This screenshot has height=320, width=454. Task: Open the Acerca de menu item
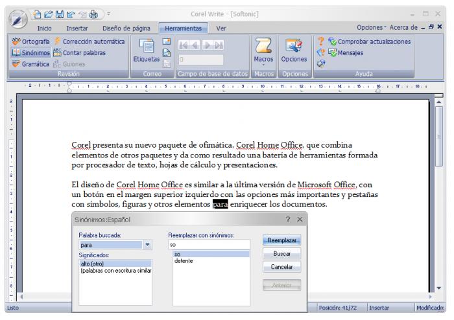point(403,27)
